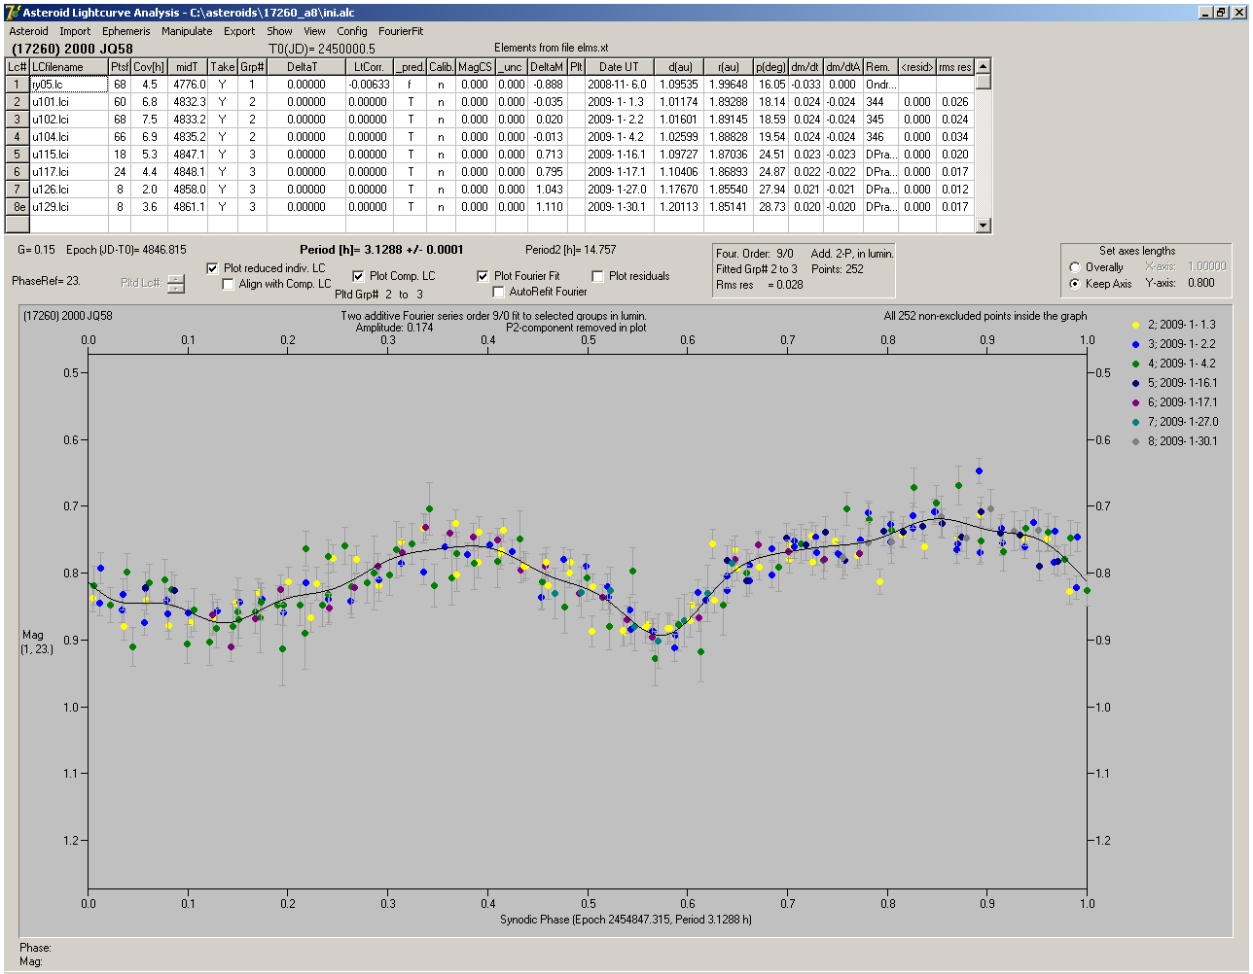The width and height of the screenshot is (1253, 974).
Task: Click the u126.lci filename cell
Action: point(68,190)
